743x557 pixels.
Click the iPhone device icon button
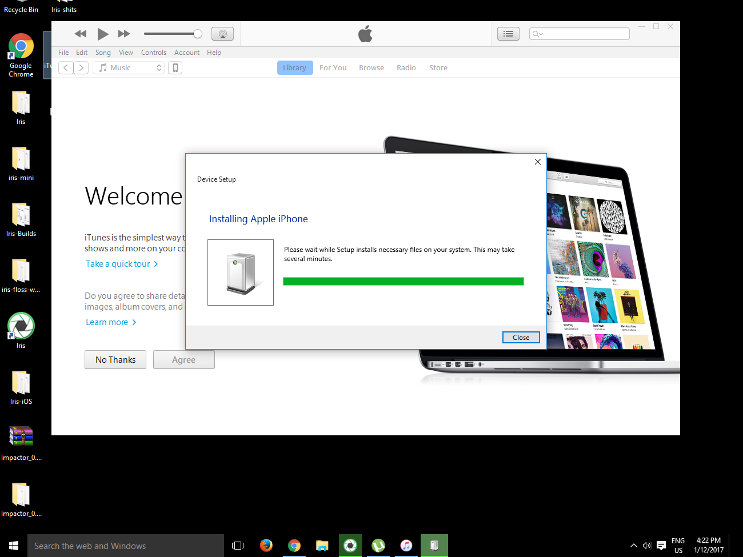click(175, 67)
